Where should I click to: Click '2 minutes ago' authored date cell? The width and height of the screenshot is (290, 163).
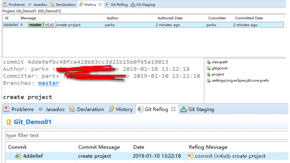[168, 25]
